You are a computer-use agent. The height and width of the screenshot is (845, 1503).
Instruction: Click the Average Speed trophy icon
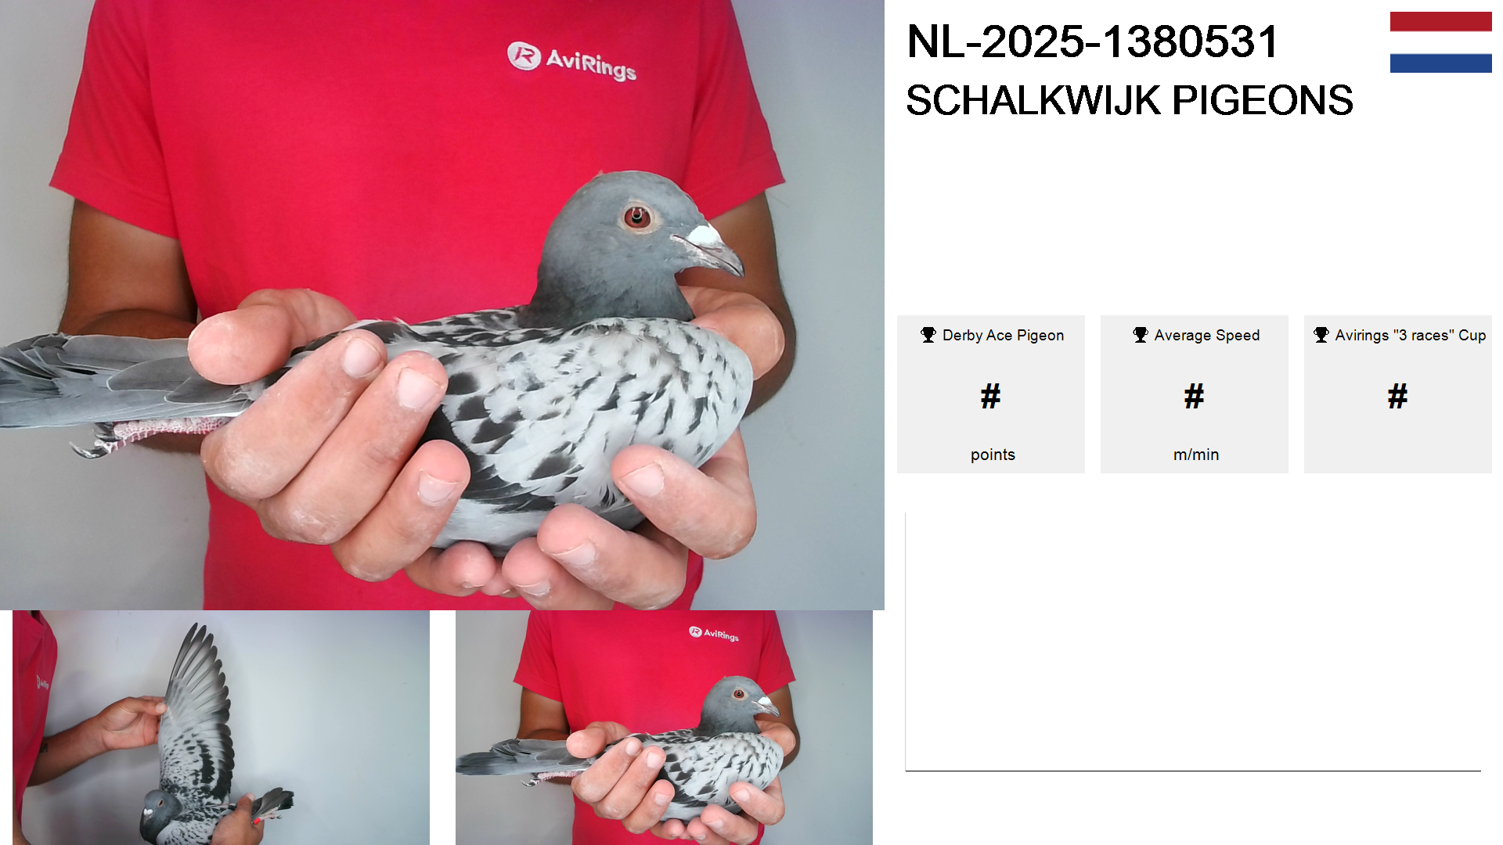pos(1141,335)
